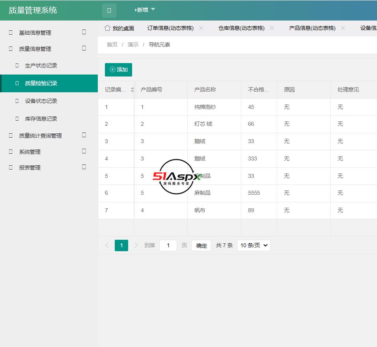Close the 产品信息(动态表格) tab via X icon

(343, 28)
